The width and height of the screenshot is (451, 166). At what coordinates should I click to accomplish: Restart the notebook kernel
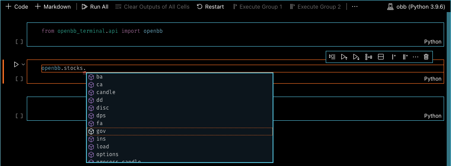point(210,6)
